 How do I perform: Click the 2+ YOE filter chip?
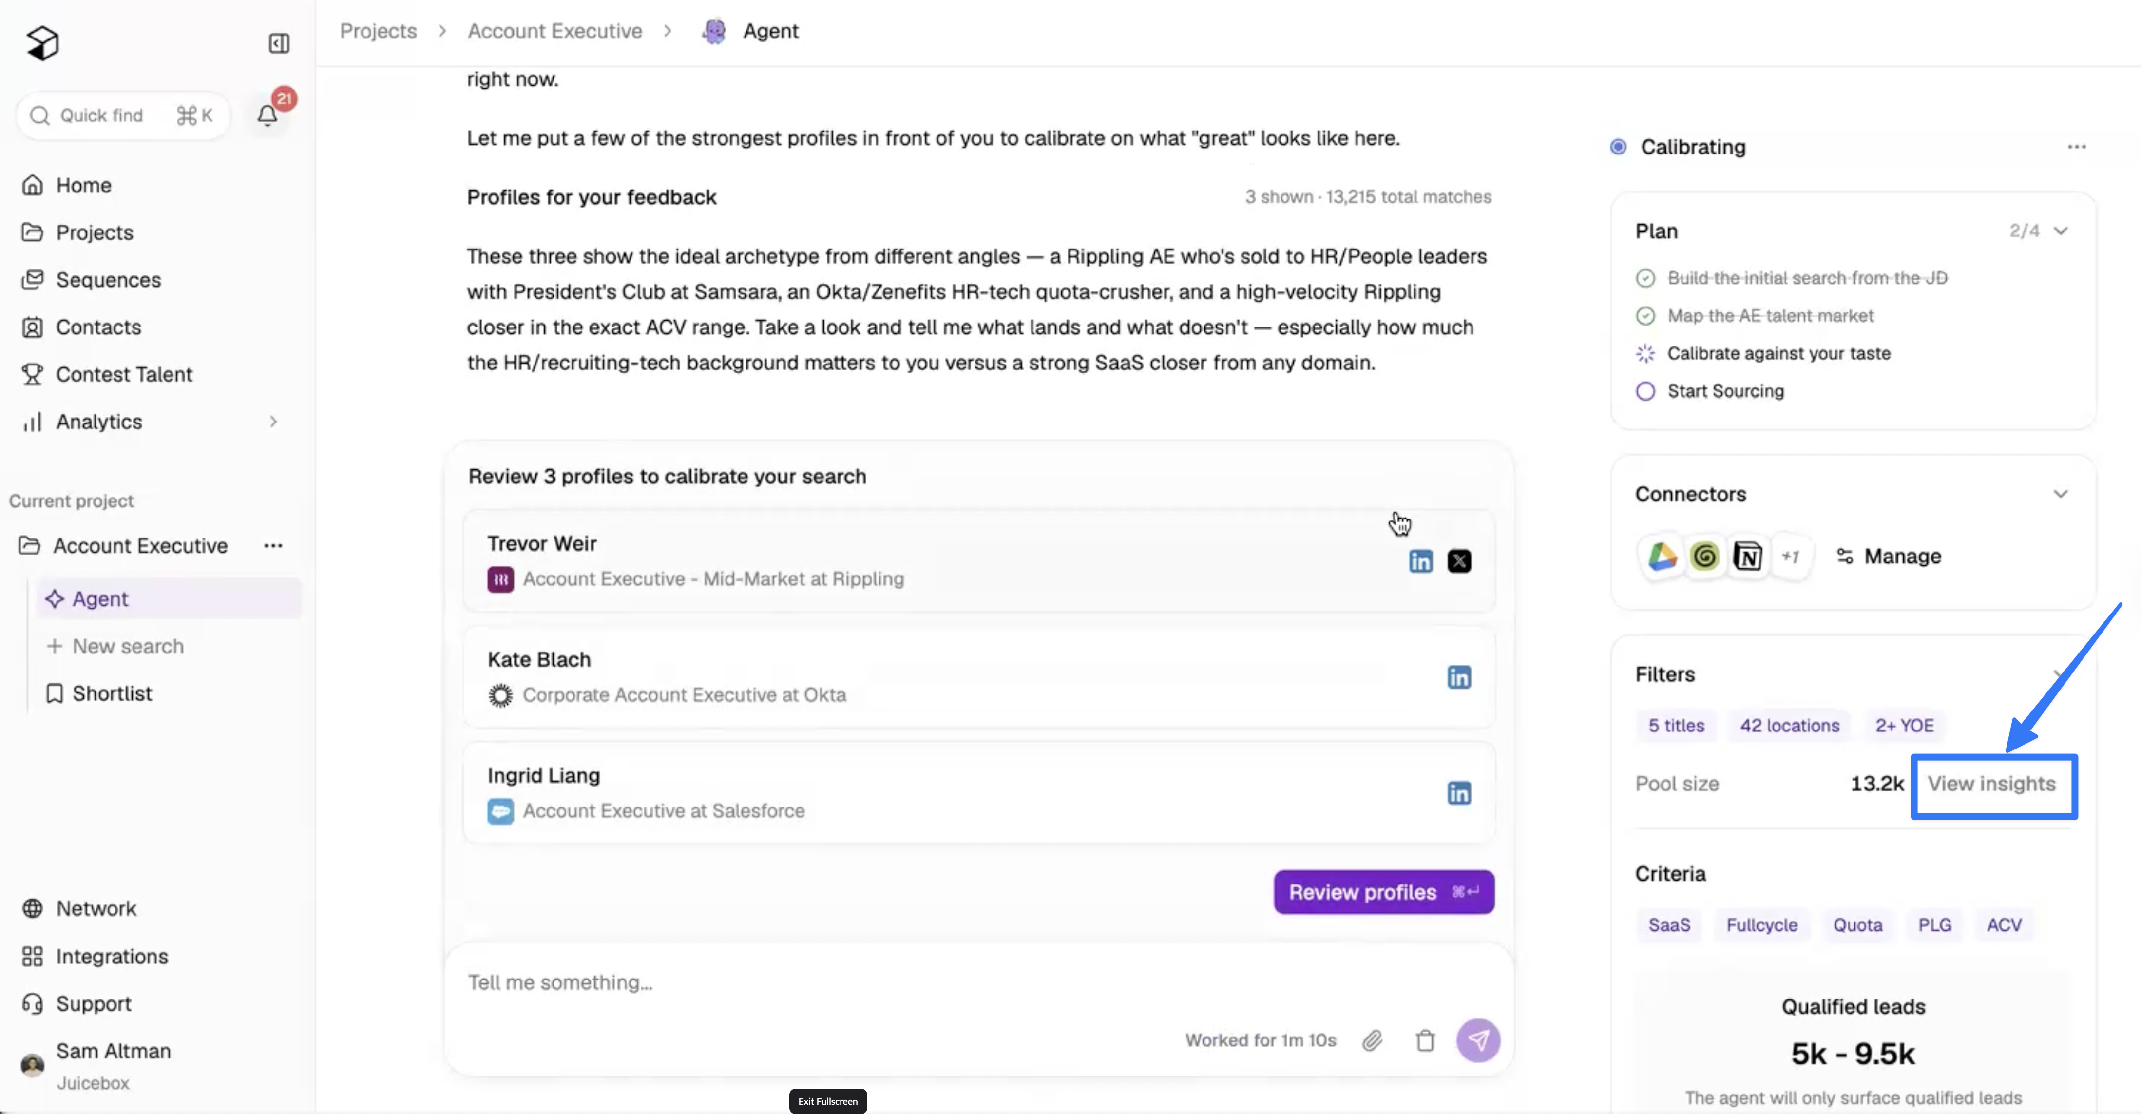point(1904,726)
